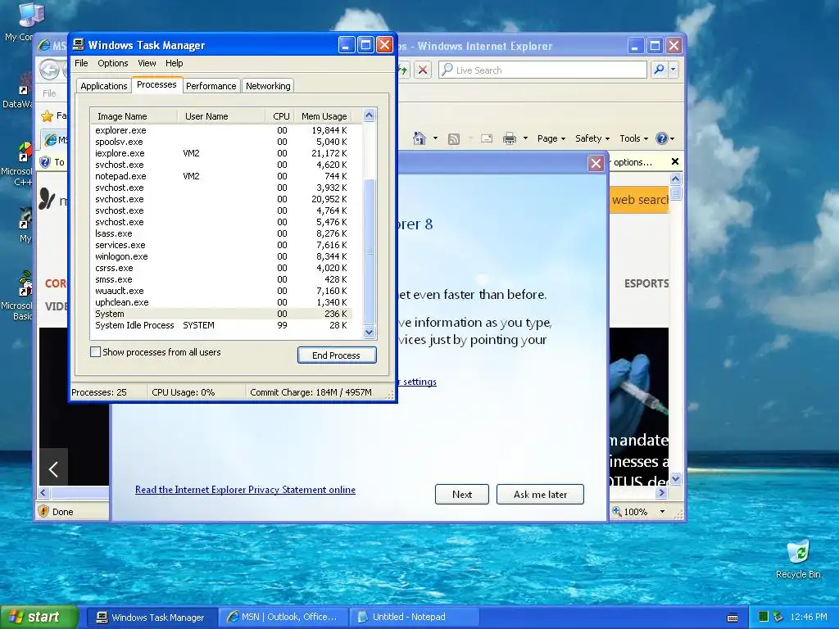Image resolution: width=839 pixels, height=629 pixels.
Task: Switch to Untitled - Notepad taskbar button
Action: point(414,617)
